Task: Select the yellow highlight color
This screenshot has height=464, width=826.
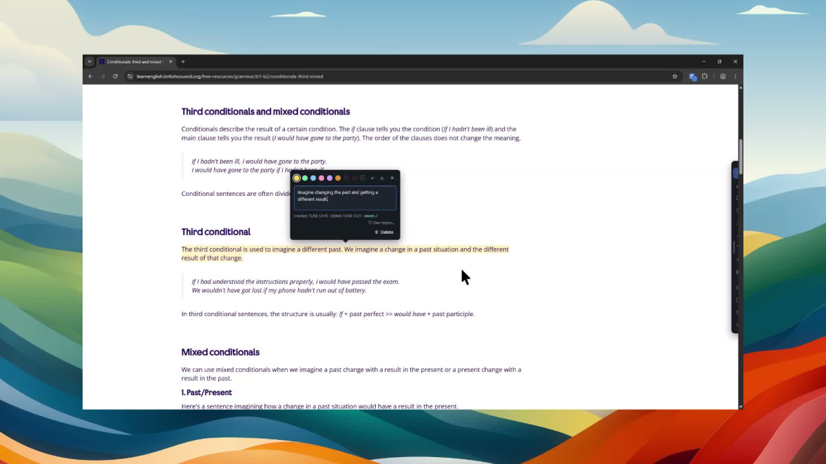Action: point(297,178)
